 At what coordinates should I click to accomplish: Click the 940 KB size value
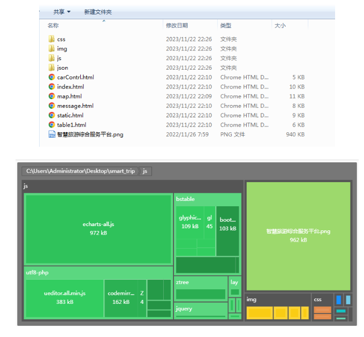tap(295, 134)
